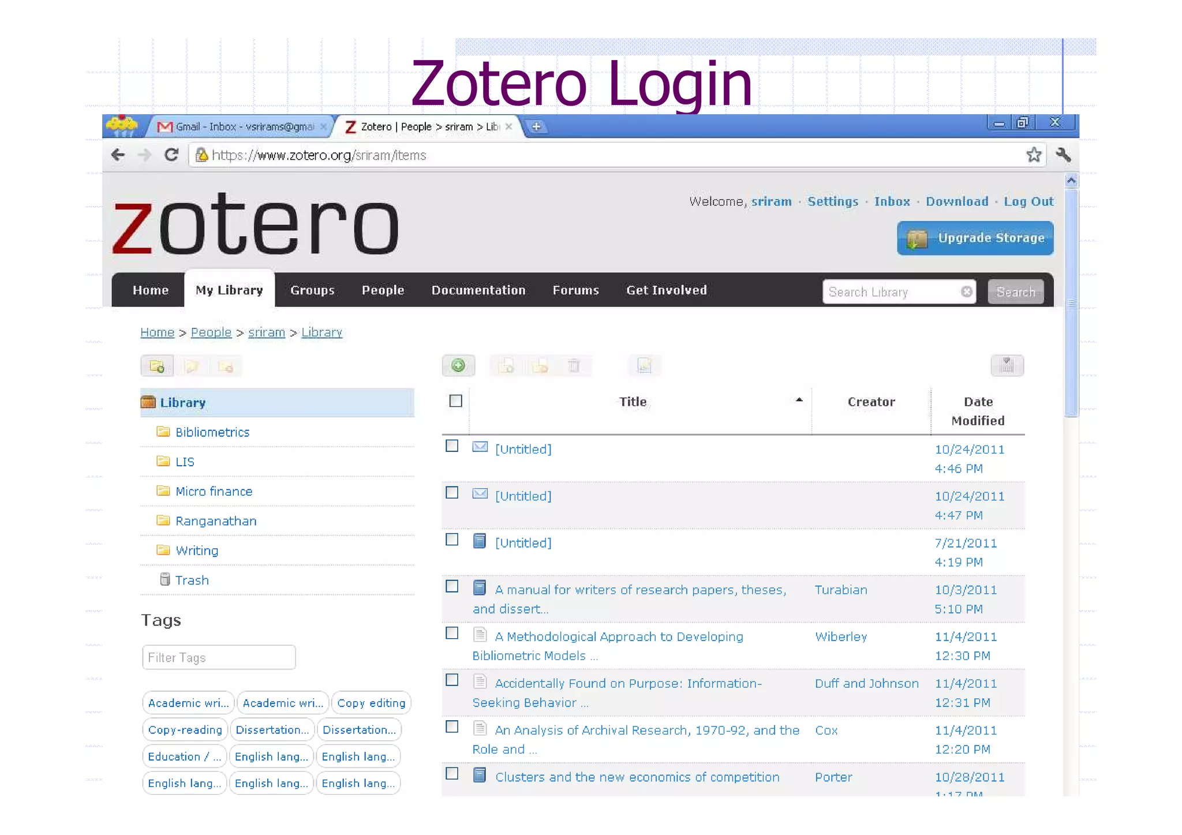Open the Inbox link
This screenshot has height=835, width=1182.
pos(892,201)
